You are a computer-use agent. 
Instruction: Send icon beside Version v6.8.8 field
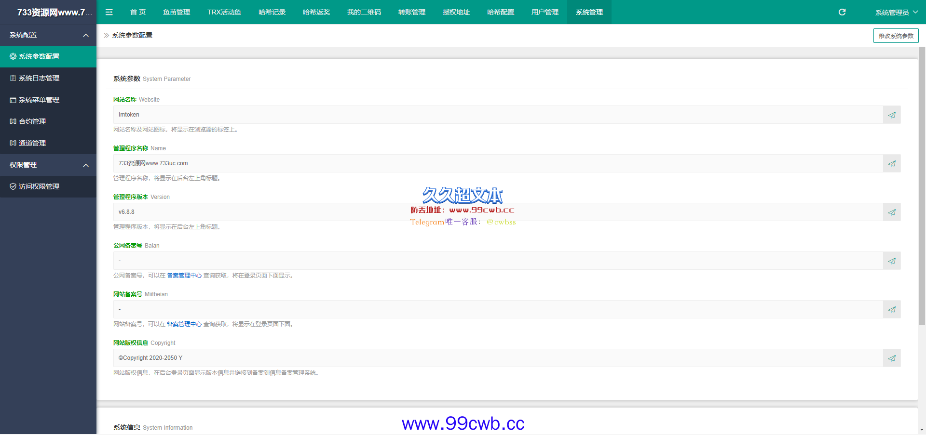(892, 212)
